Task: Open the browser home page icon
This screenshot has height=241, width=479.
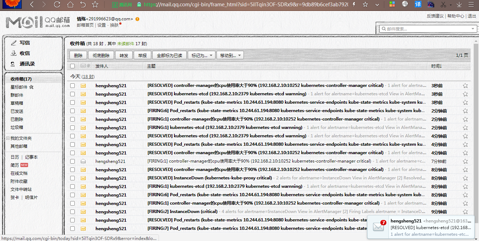Action: (70, 5)
